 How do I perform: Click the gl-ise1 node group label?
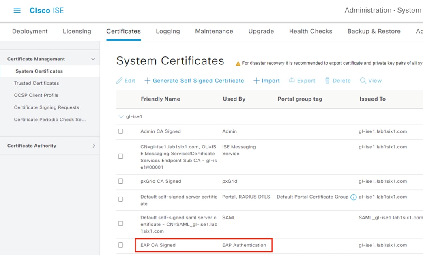pyautogui.click(x=134, y=116)
